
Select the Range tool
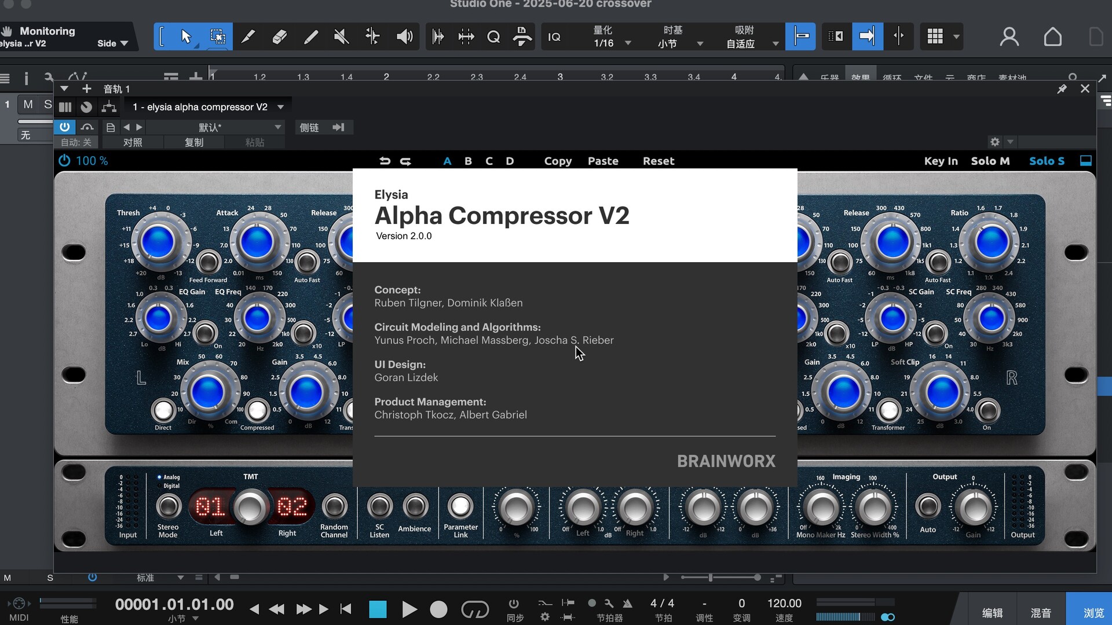coord(218,36)
